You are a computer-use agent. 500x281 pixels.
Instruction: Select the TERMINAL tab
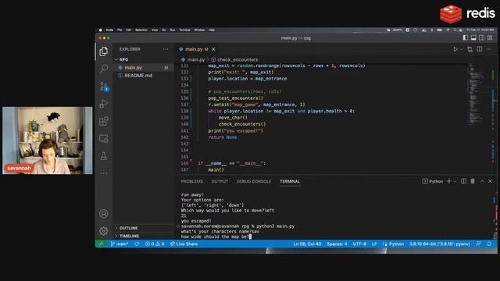(x=290, y=181)
